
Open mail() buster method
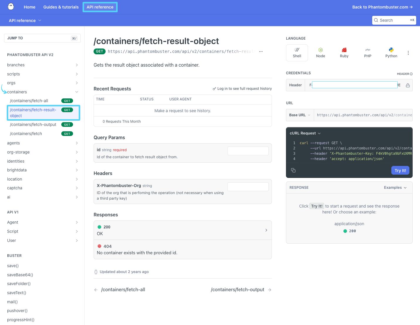tap(12, 302)
